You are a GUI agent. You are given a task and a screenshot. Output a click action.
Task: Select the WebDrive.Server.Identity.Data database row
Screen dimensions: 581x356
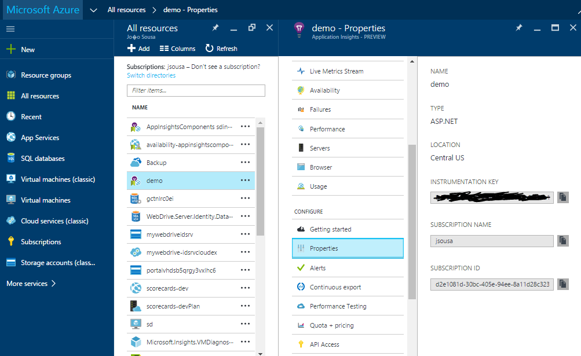[191, 216]
